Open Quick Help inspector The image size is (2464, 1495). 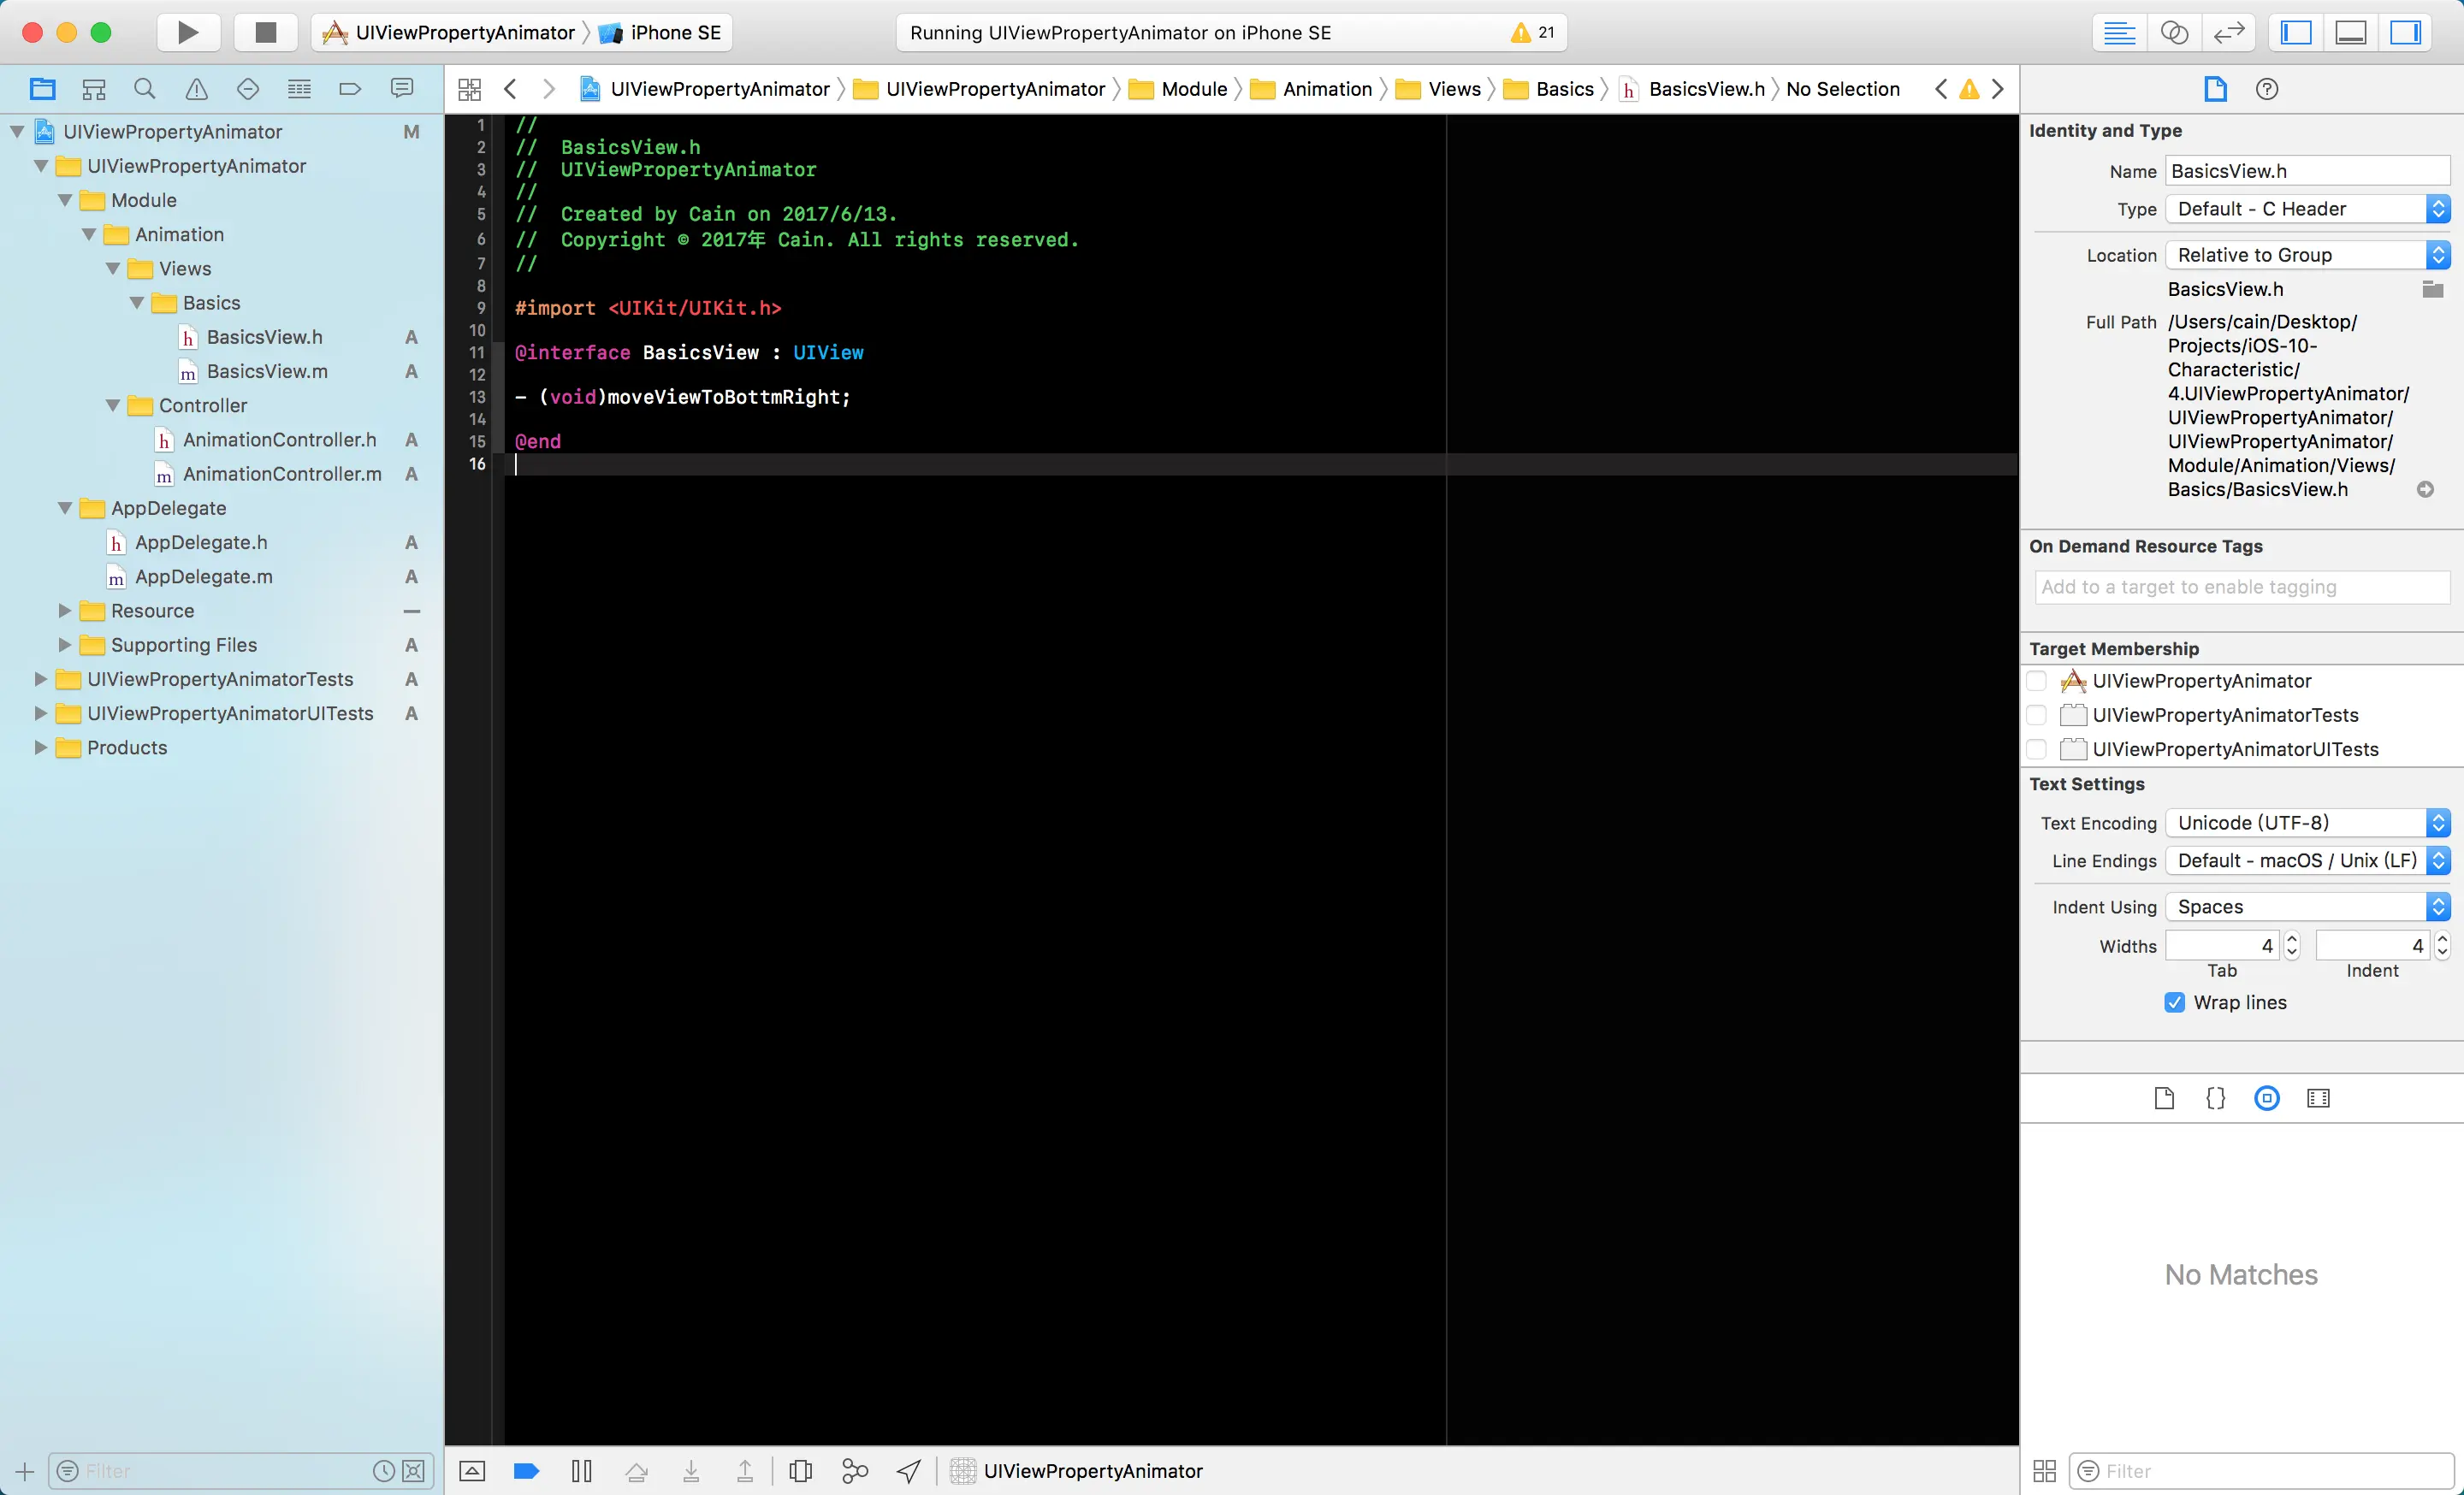click(2267, 89)
